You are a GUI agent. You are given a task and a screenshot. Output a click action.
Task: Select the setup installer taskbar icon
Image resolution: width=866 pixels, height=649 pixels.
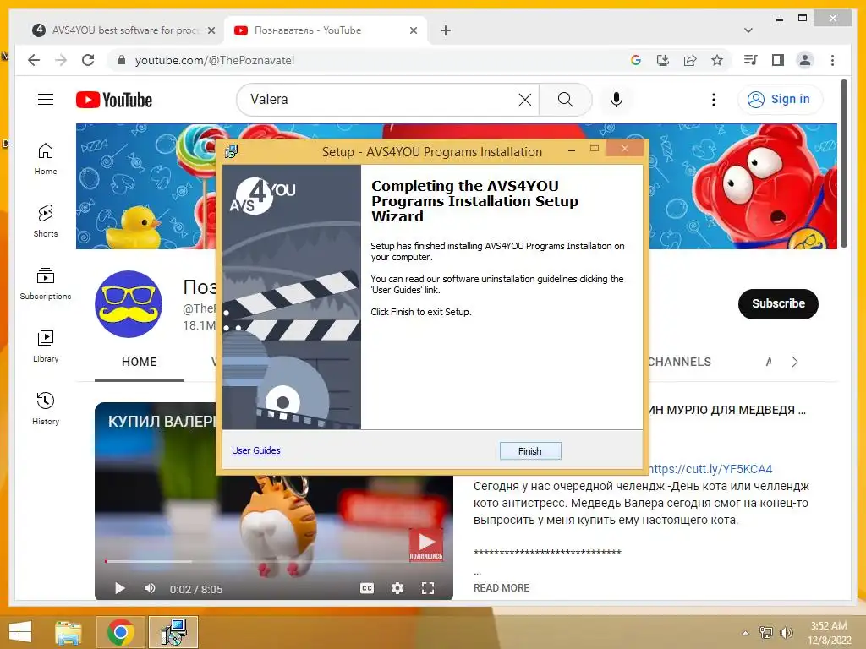pos(173,632)
